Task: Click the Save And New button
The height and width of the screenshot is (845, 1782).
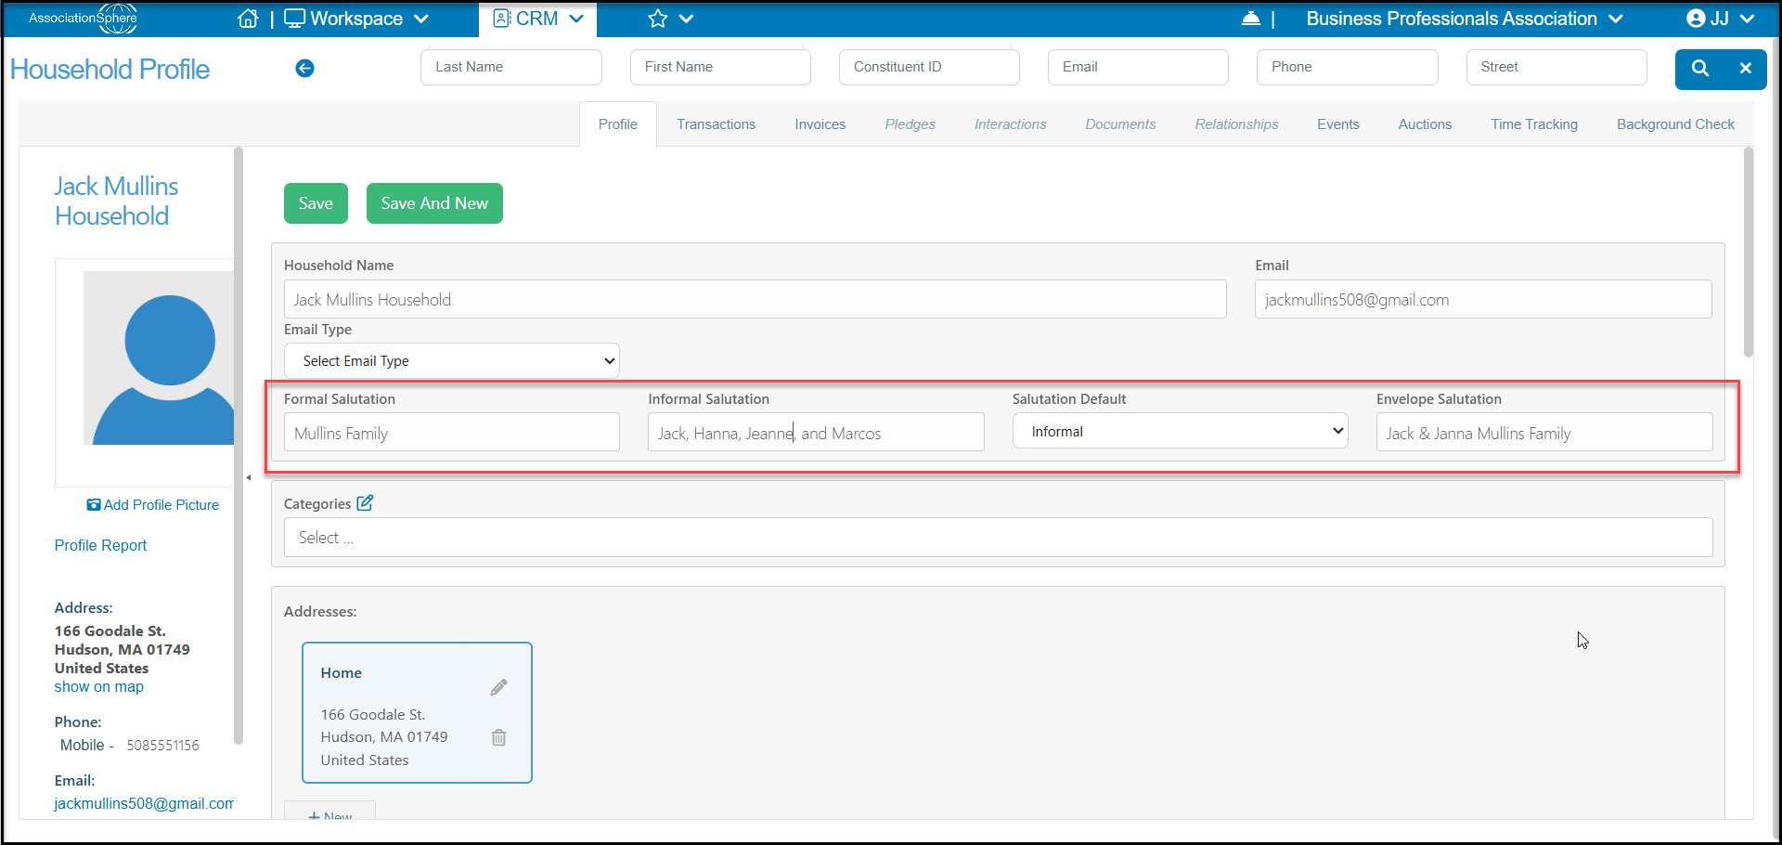Action: click(434, 203)
